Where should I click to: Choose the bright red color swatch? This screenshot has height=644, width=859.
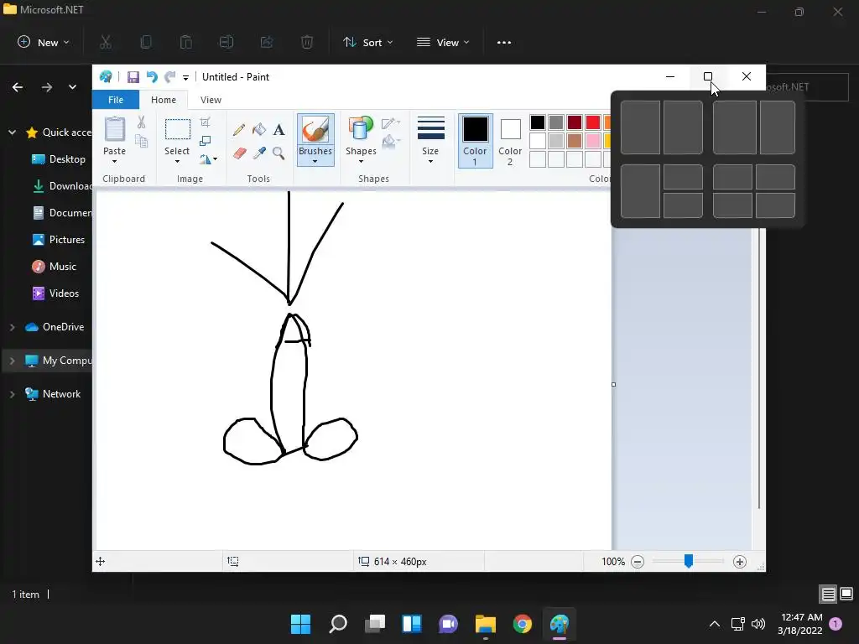(593, 122)
